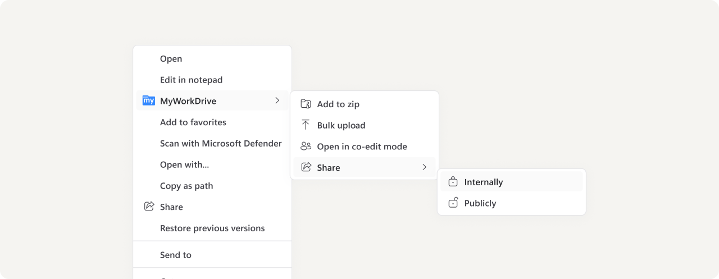
Task: Click the closed lock icon beside Internally
Action: point(453,182)
